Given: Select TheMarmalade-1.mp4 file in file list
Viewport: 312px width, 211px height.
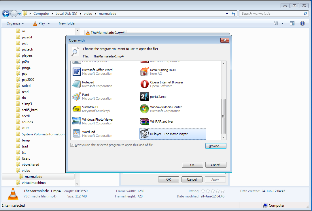Looking at the screenshot, I should [105, 33].
